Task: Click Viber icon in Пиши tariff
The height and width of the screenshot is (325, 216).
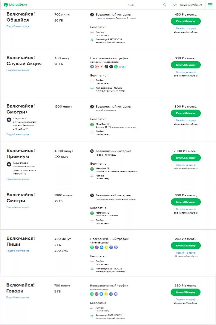Action: [97, 247]
